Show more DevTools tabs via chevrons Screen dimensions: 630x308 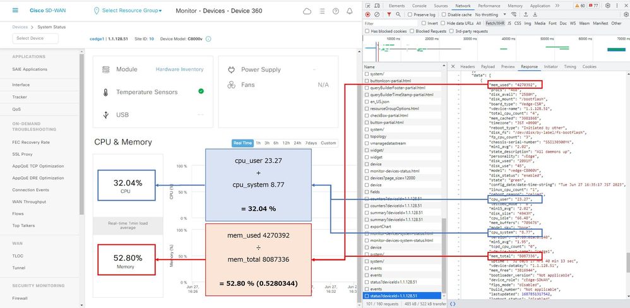(x=557, y=6)
